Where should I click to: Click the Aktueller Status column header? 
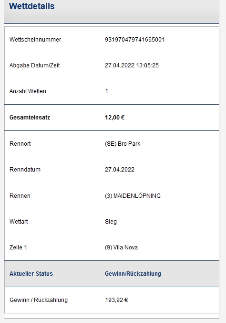[x=31, y=274]
